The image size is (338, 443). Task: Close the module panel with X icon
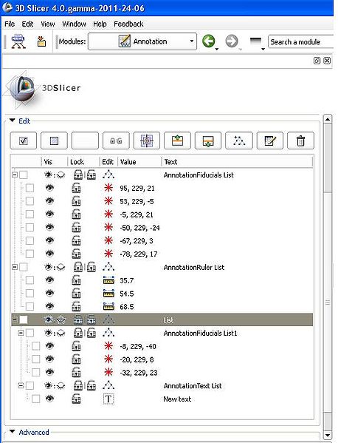327,61
